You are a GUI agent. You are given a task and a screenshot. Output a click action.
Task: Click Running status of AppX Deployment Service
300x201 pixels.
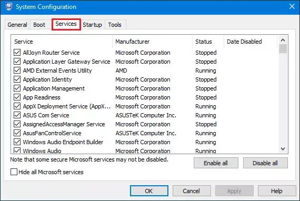coord(206,106)
